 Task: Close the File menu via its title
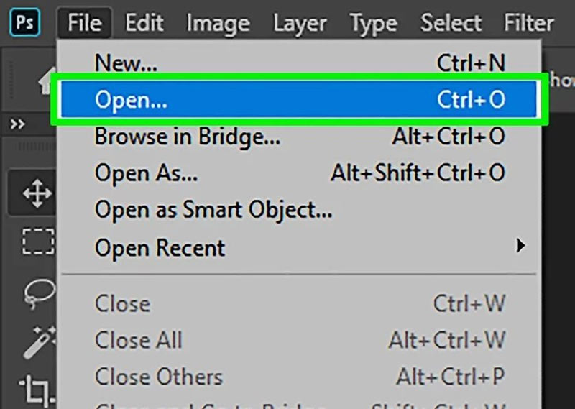tap(85, 23)
